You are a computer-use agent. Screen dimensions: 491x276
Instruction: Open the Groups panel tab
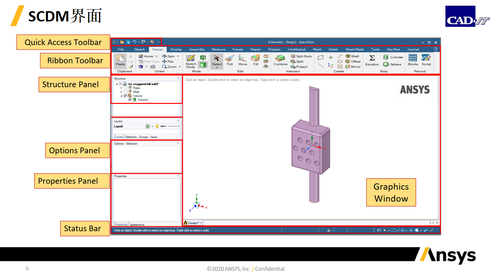pos(143,137)
